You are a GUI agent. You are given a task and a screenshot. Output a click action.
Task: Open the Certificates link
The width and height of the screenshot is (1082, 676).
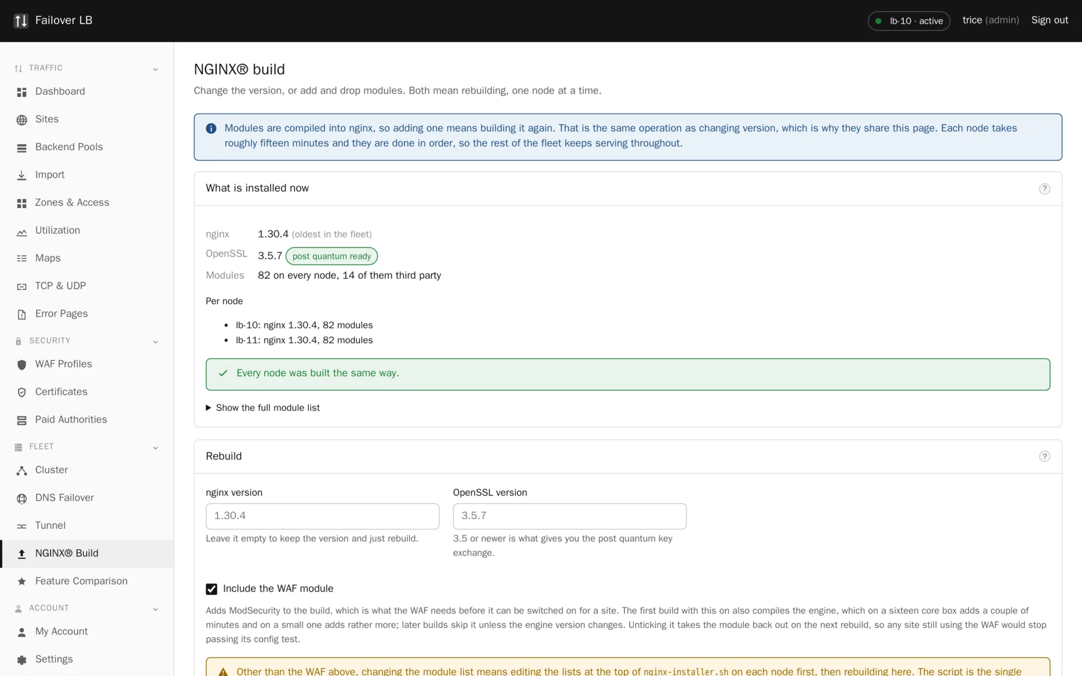pyautogui.click(x=87, y=392)
